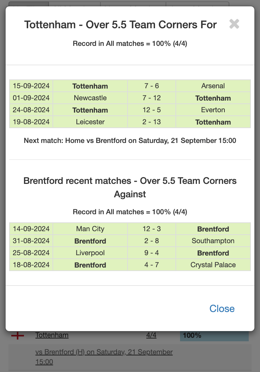Click the Arsenal team cell
The image size is (260, 372).
213,86
